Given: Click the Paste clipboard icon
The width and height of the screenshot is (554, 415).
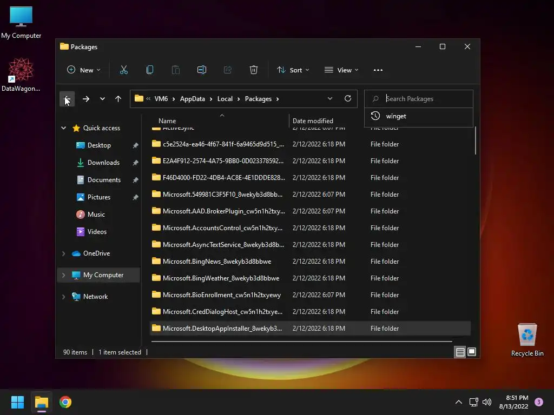Looking at the screenshot, I should coord(176,70).
